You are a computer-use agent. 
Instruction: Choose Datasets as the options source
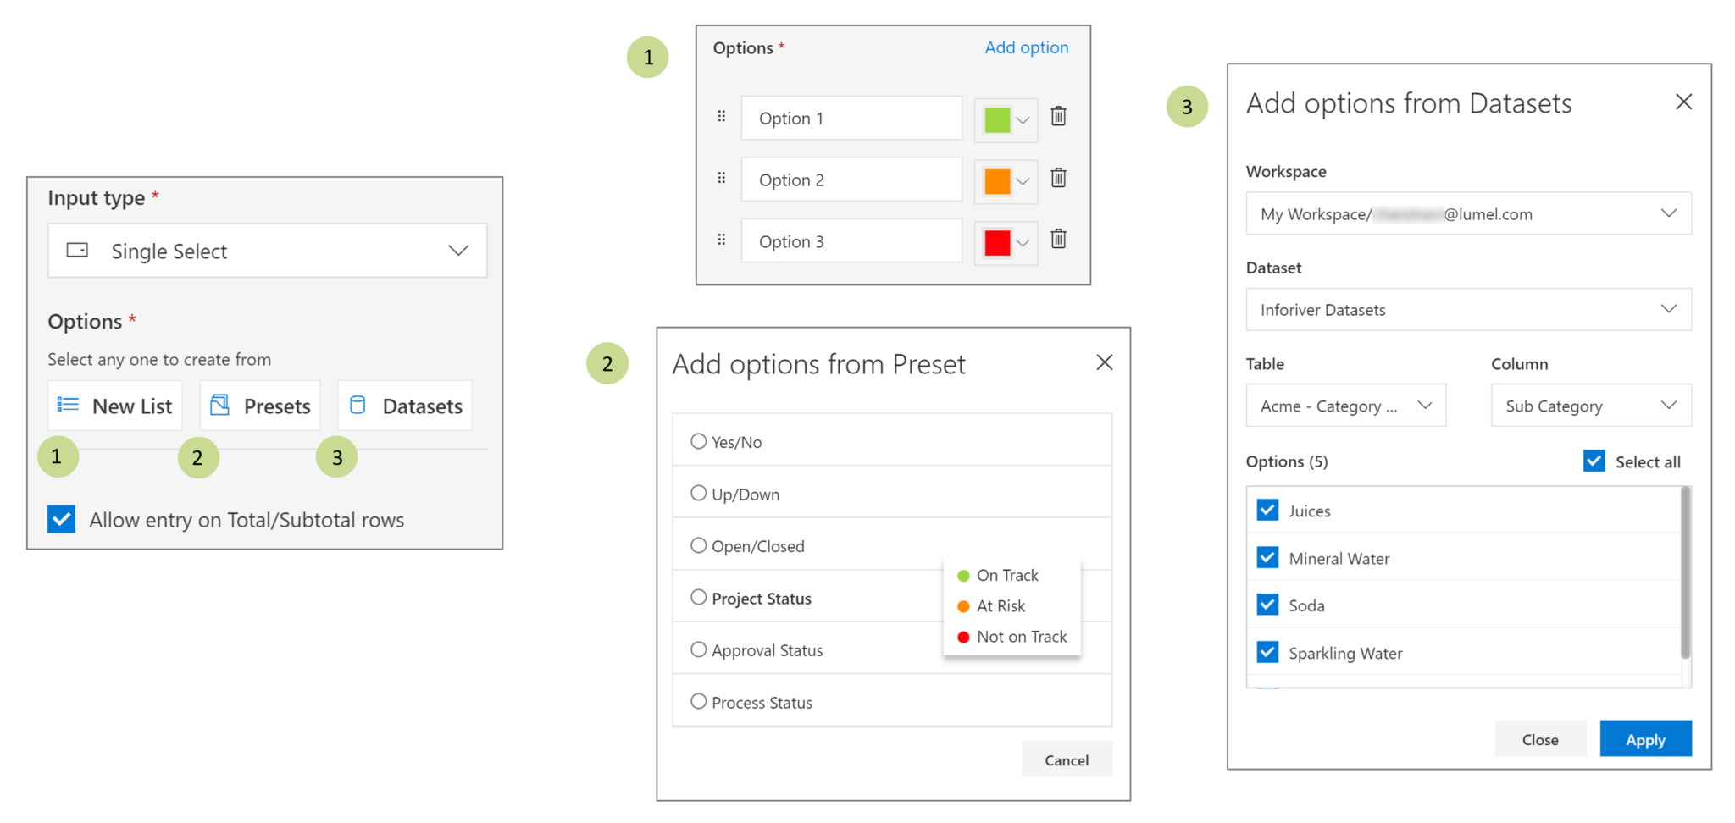click(x=404, y=406)
